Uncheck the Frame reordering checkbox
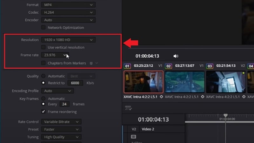254x143 pixels. (x=43, y=112)
